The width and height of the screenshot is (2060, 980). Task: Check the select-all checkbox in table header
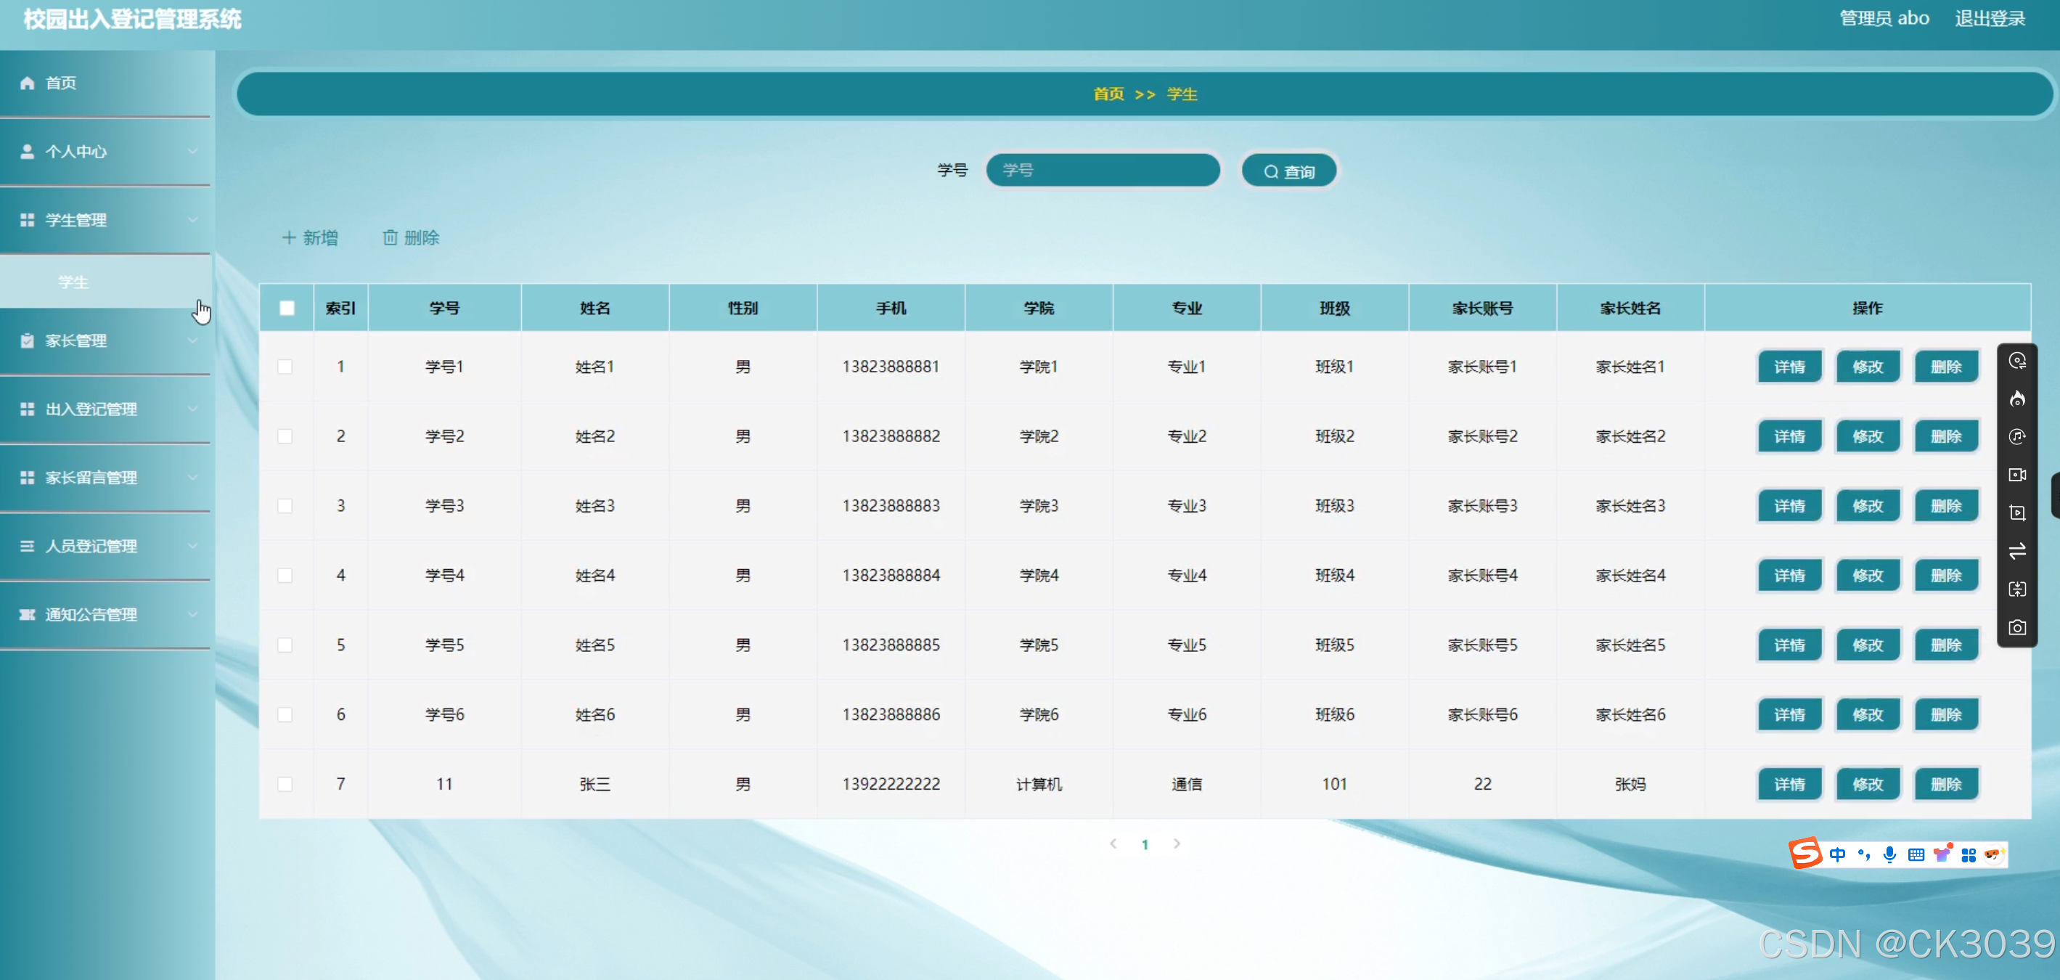point(287,307)
